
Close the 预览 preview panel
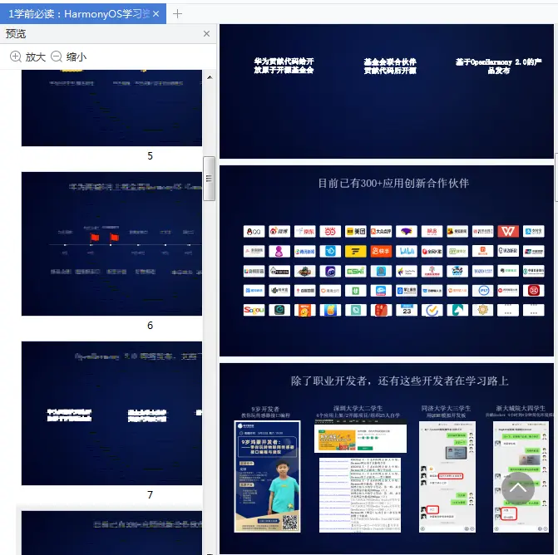[x=206, y=34]
